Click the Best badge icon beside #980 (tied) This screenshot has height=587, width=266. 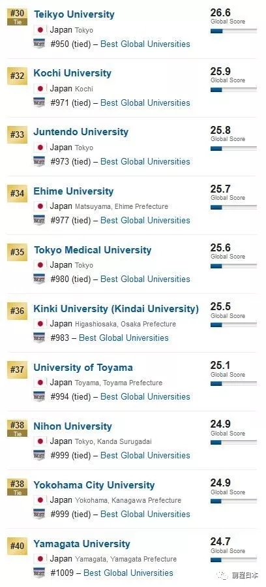point(39,279)
